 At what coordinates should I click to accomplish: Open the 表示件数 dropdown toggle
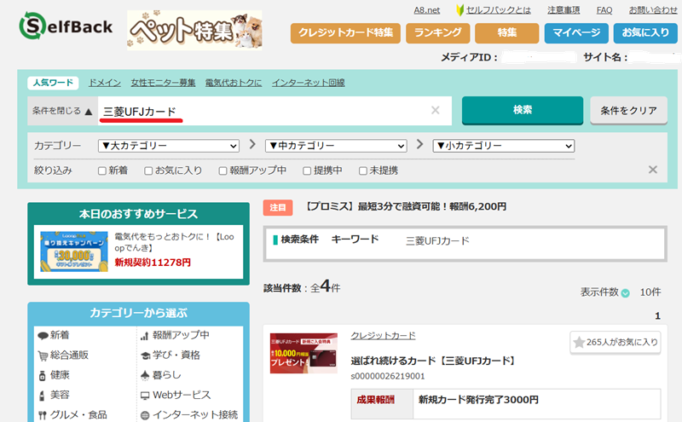pyautogui.click(x=626, y=293)
